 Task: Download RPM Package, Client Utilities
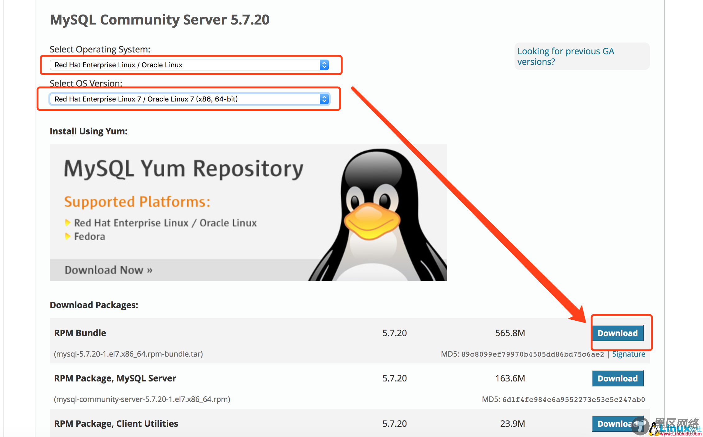(618, 424)
